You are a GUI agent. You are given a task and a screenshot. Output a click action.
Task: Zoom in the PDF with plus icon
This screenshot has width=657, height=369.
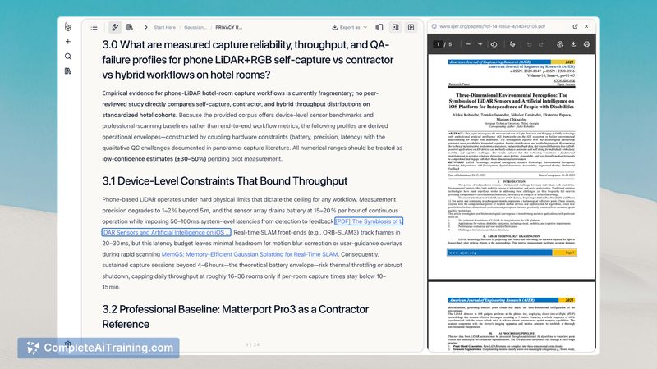click(x=480, y=44)
